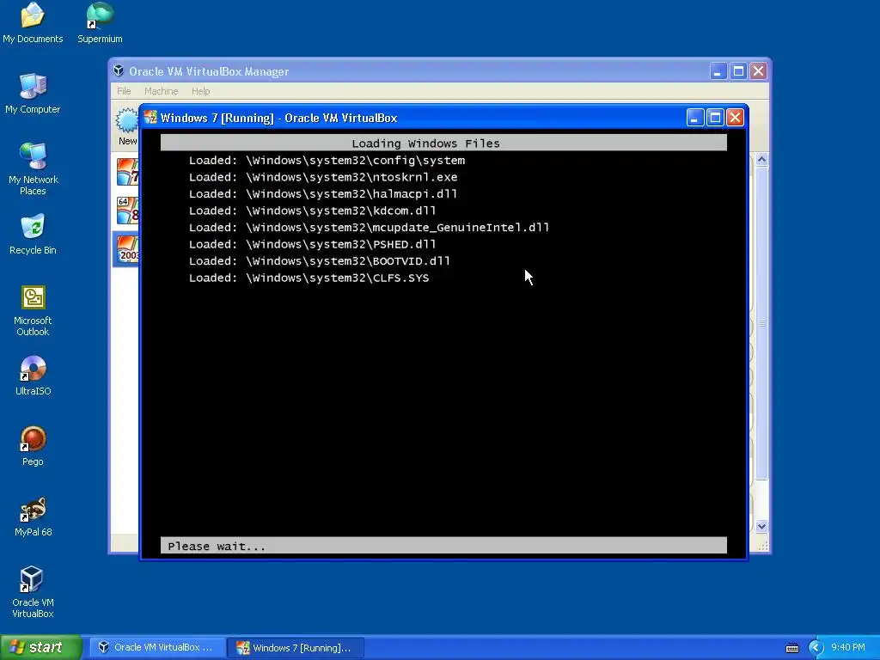Click the 'BOOTVID.dll' loaded line
Viewport: 880px width, 660px height.
pyautogui.click(x=320, y=261)
